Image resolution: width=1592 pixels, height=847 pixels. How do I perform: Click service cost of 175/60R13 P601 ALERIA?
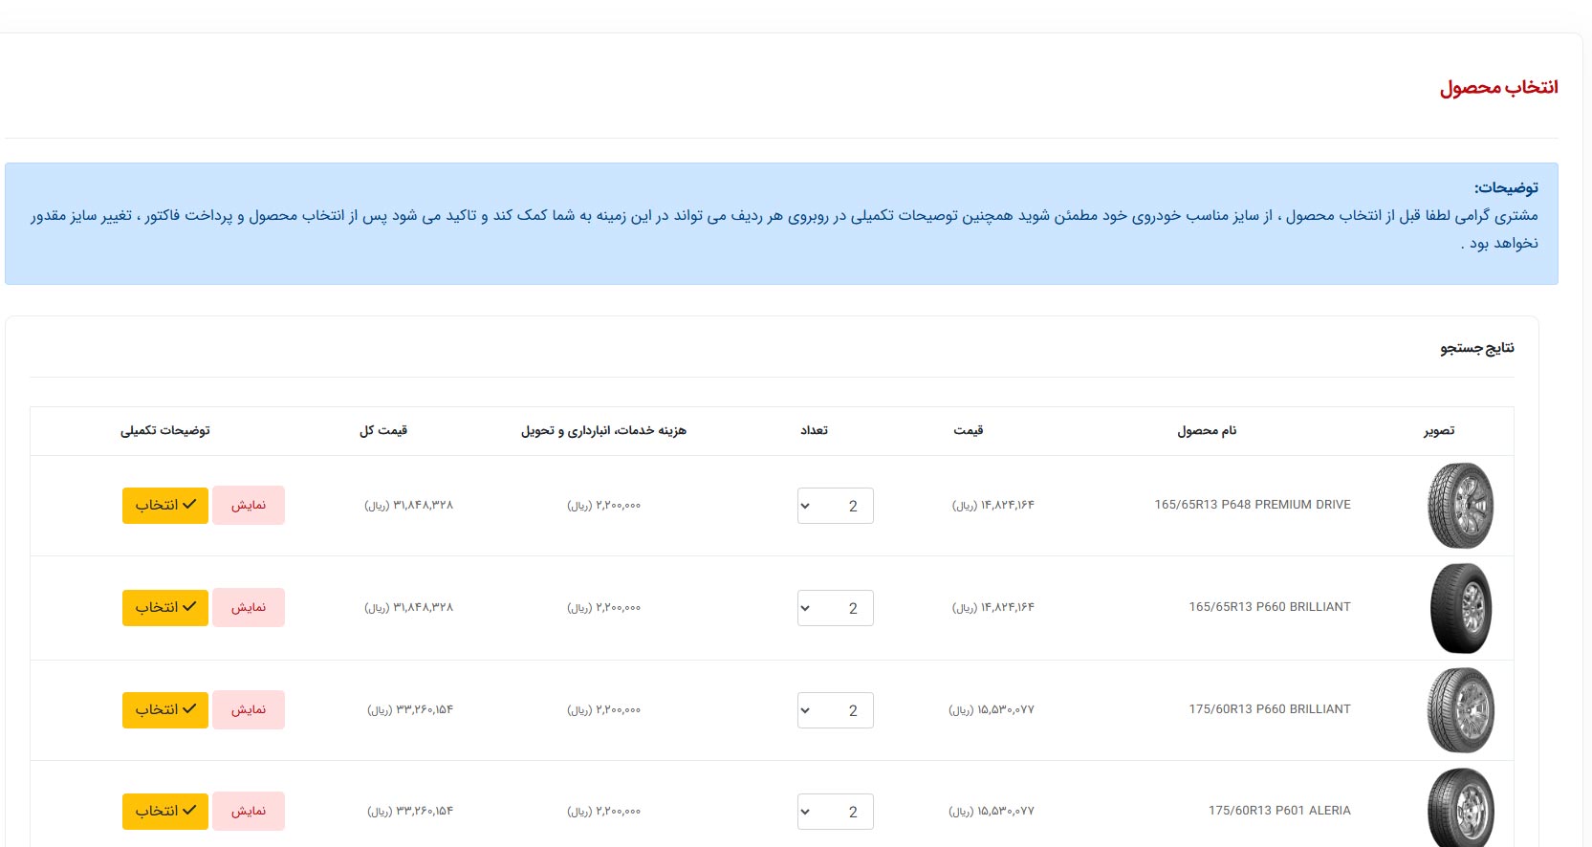pos(603,811)
